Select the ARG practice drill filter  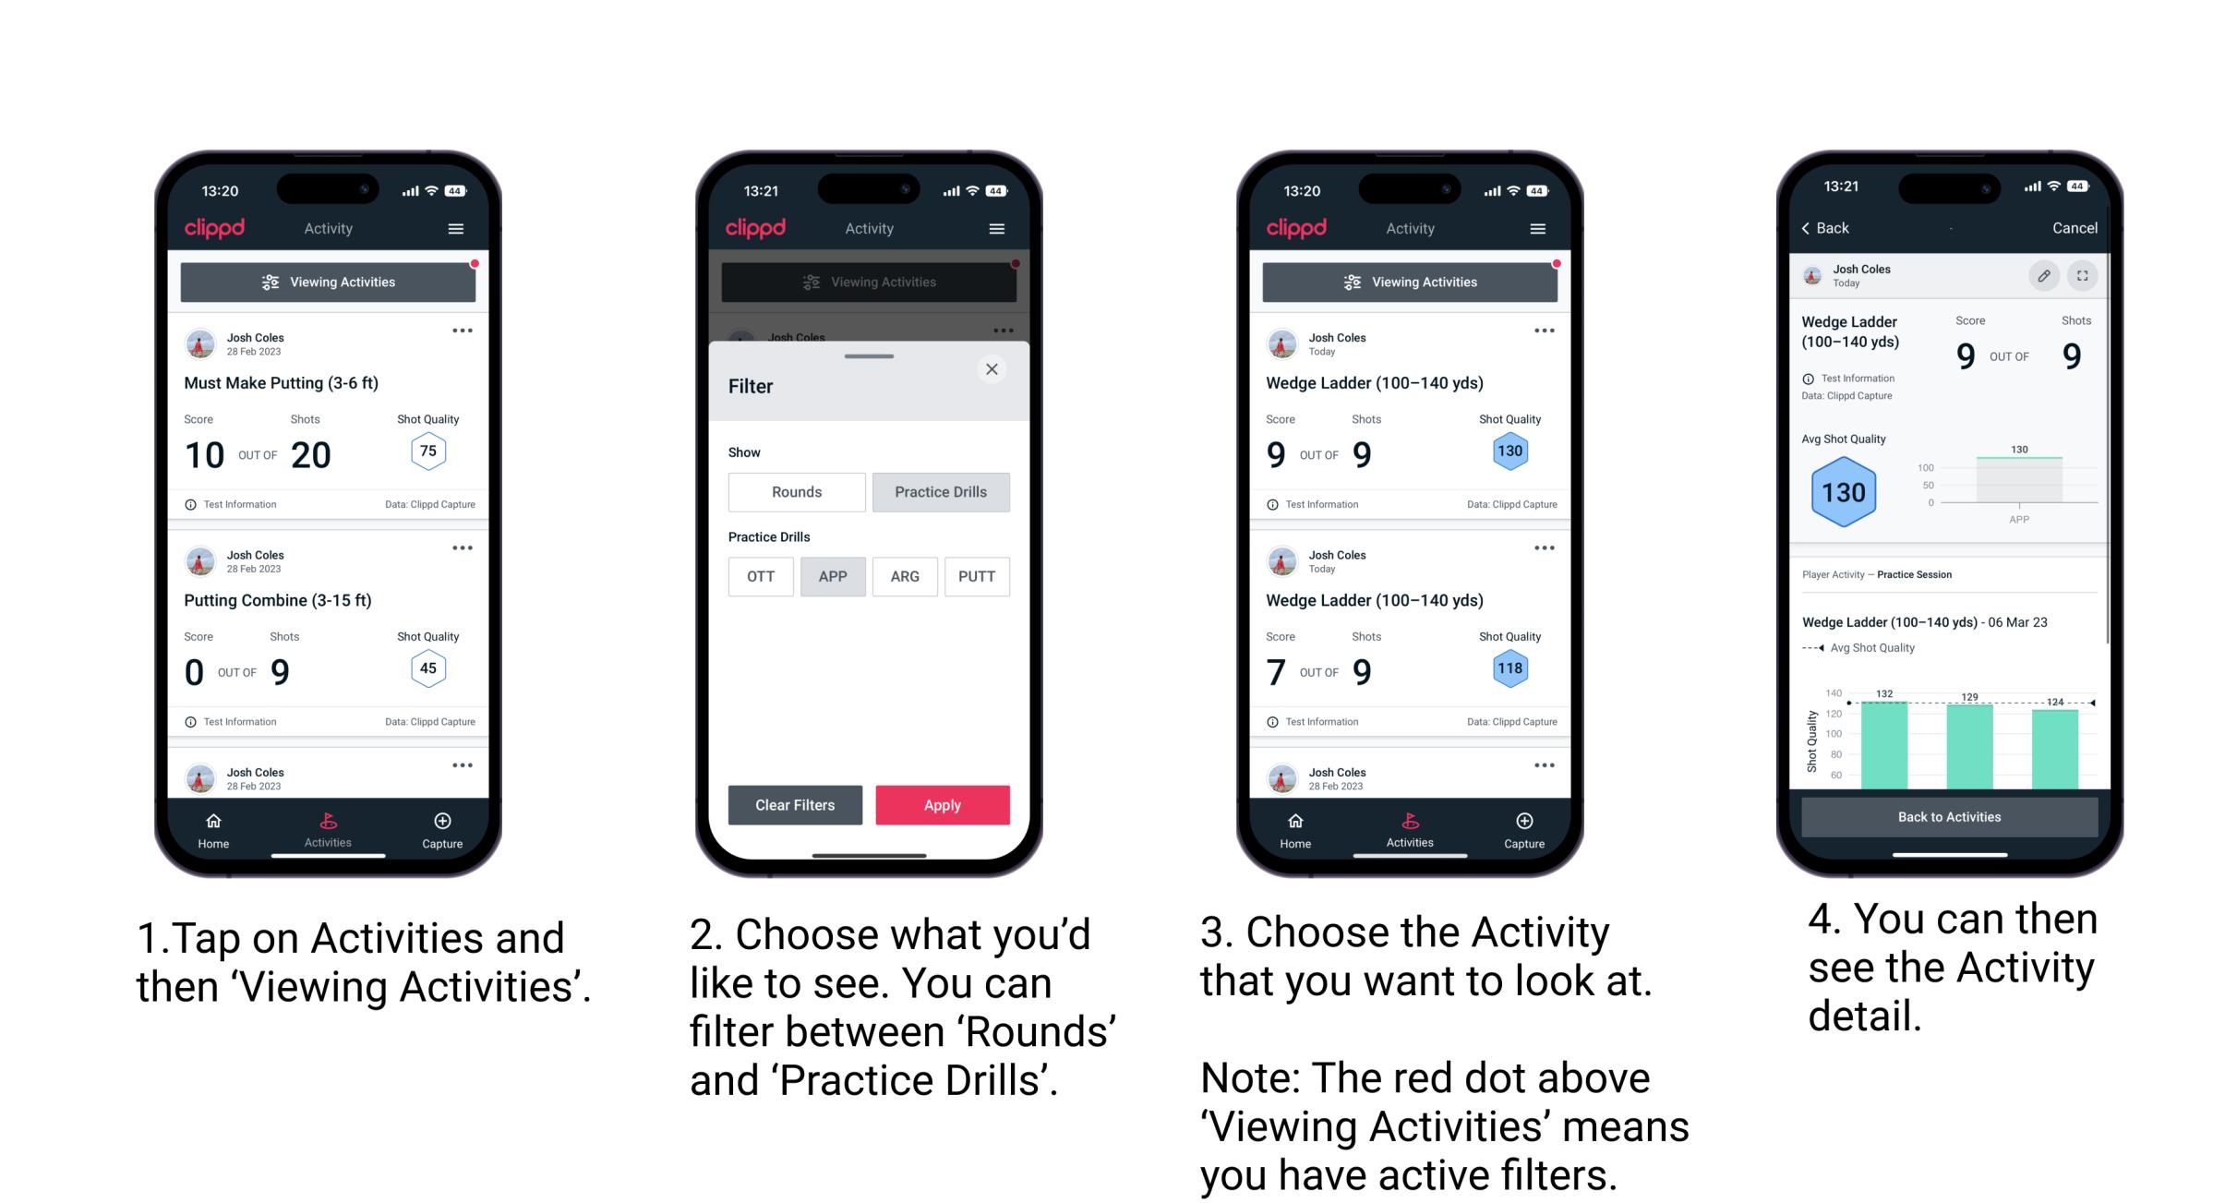point(904,575)
